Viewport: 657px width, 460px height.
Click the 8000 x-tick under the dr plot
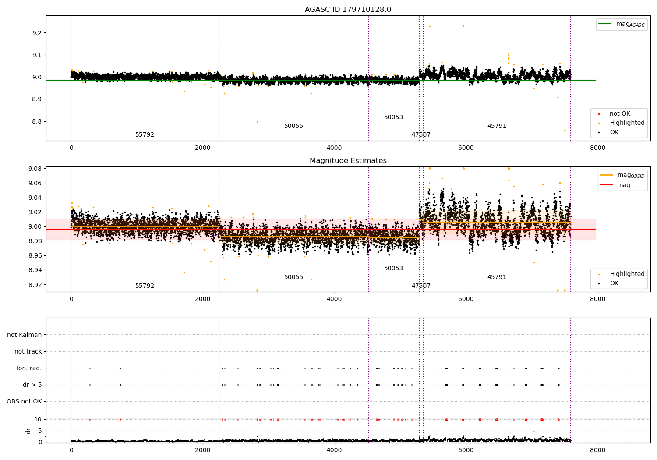point(597,450)
